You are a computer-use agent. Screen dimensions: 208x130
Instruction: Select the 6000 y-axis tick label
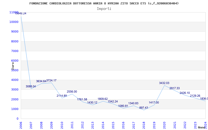pyautogui.click(x=15, y=61)
